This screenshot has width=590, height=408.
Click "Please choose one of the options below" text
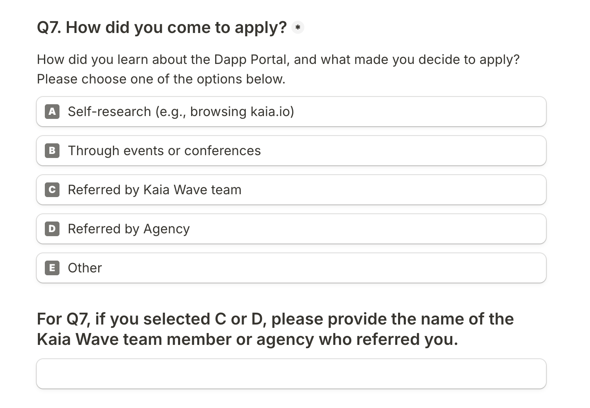pyautogui.click(x=161, y=79)
